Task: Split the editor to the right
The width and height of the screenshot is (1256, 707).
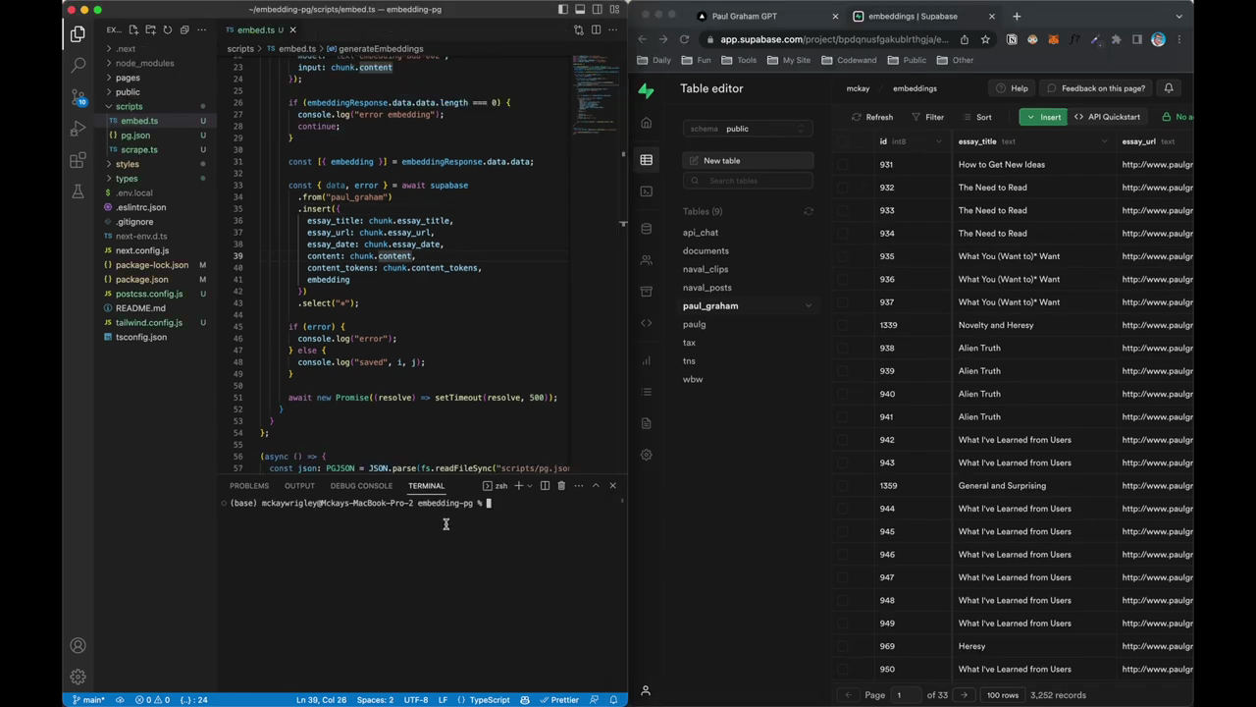Action: (596, 29)
